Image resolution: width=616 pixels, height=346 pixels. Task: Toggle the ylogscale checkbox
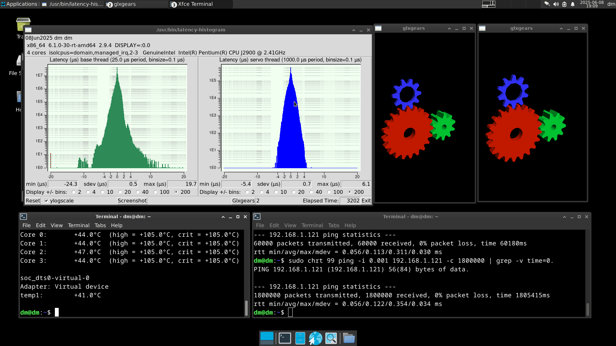[46, 201]
